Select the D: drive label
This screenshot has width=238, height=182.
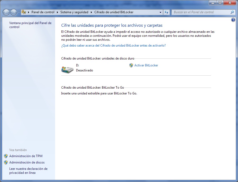click(77, 65)
